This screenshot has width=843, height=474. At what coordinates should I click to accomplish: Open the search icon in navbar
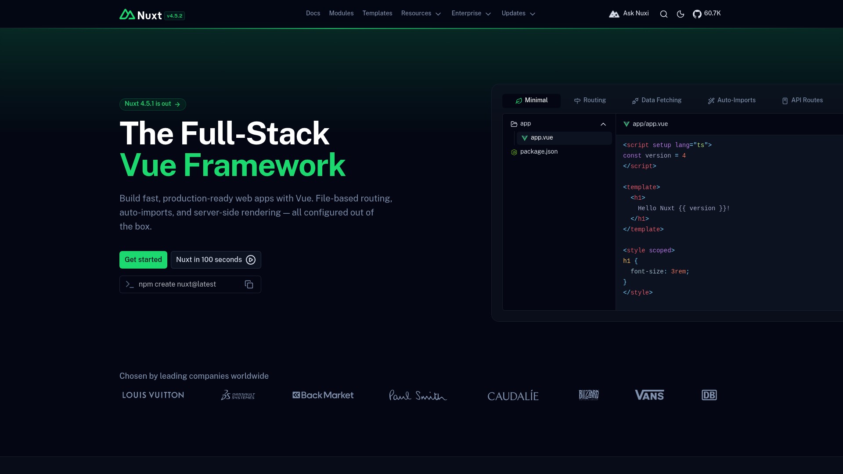click(664, 14)
